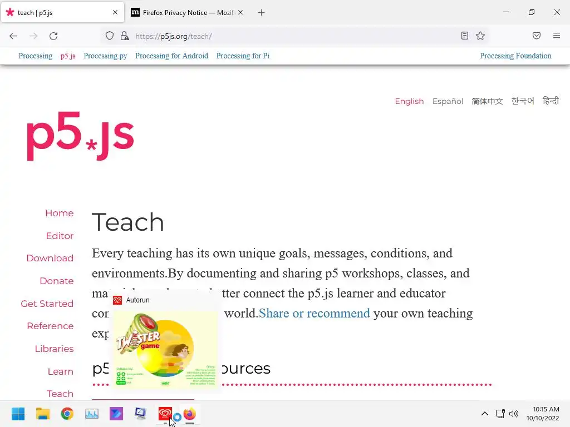Switch language to Español

[x=448, y=101]
